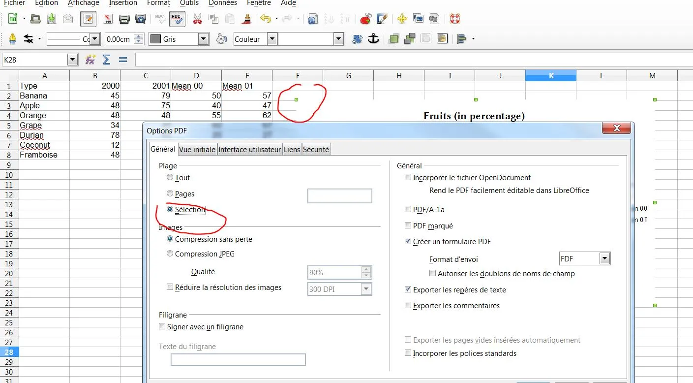Switch to the Interface utilisateur tab
This screenshot has width=693, height=383.
250,149
